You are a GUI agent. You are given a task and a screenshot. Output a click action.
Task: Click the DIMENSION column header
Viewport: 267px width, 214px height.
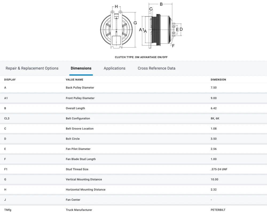click(x=218, y=80)
